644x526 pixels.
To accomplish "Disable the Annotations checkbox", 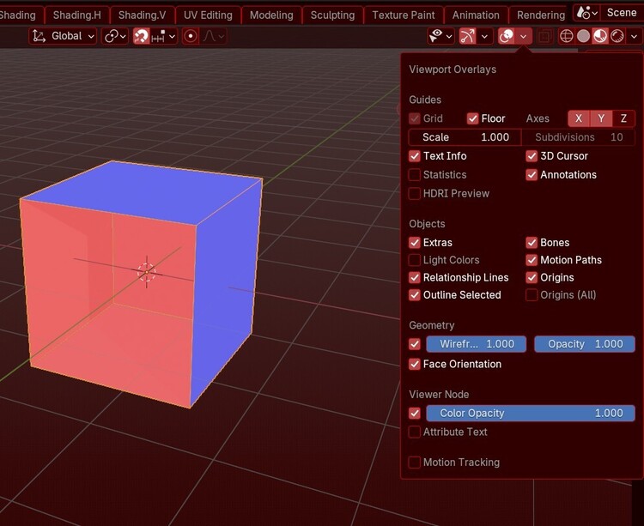I will click(x=532, y=175).
